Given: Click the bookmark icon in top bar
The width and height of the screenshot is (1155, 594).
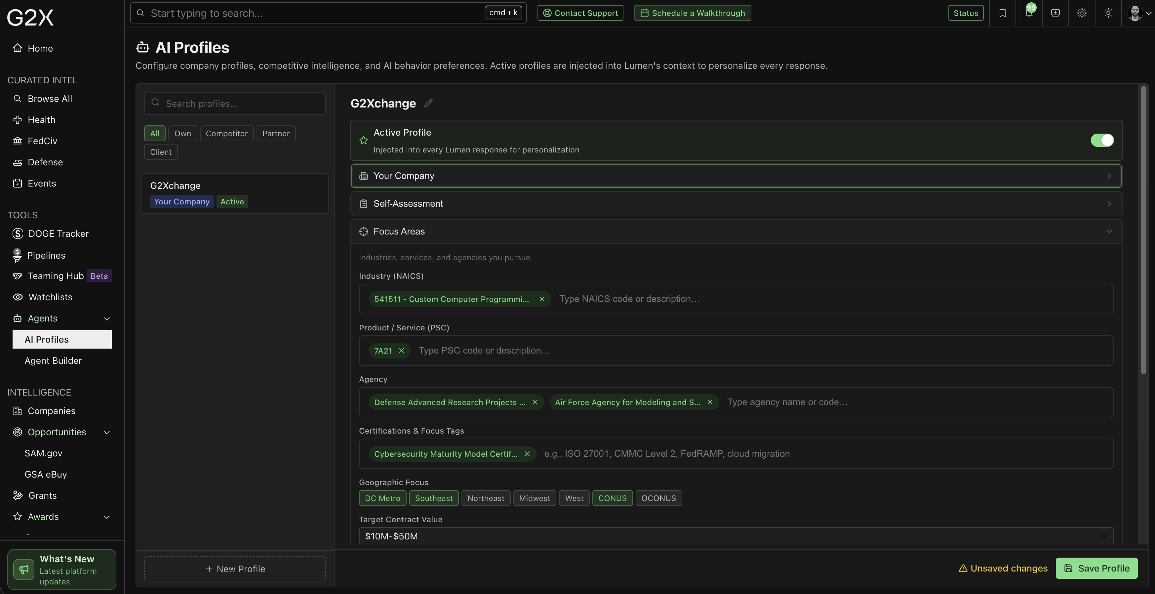Looking at the screenshot, I should click(x=1002, y=13).
